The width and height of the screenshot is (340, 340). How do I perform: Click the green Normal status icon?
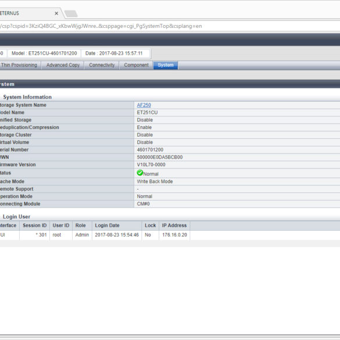(x=140, y=173)
